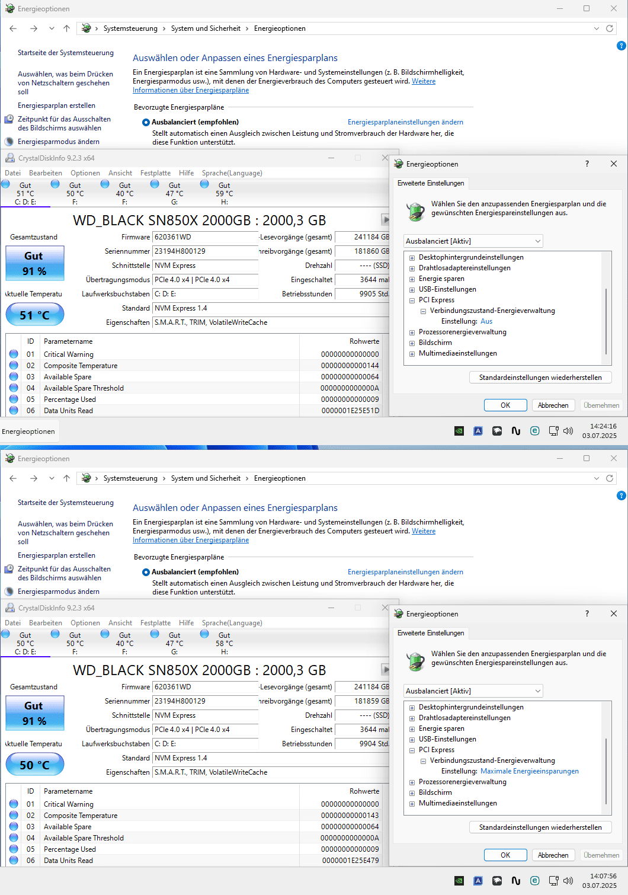Click volume speaker icon beside the 14:07:56 clock
The image size is (628, 895).
(x=568, y=881)
